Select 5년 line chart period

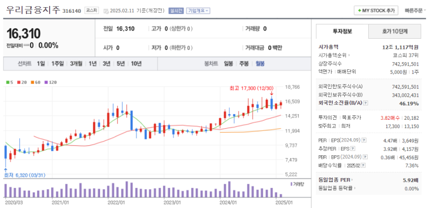[121, 64]
